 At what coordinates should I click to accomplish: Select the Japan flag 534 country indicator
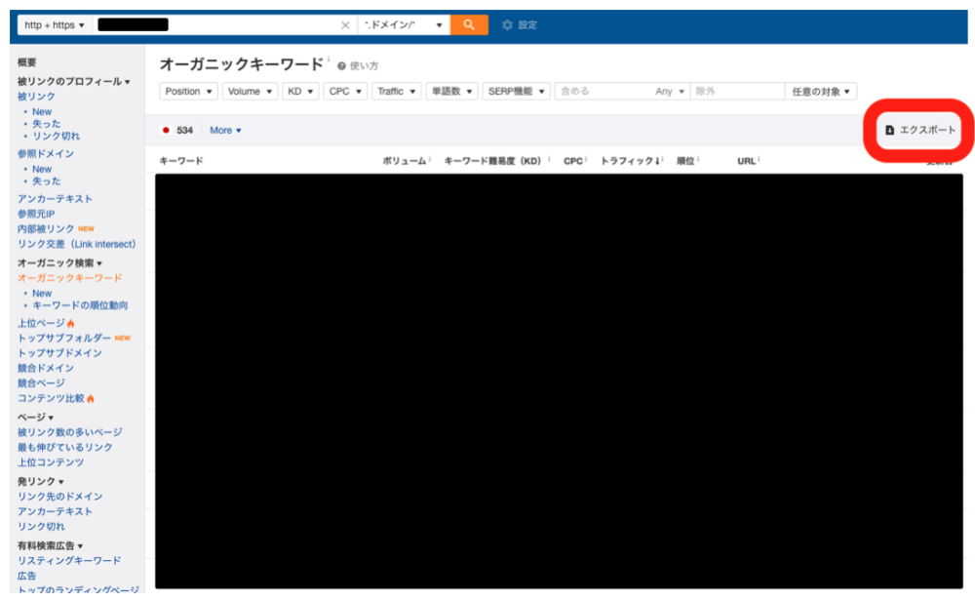[x=177, y=130]
